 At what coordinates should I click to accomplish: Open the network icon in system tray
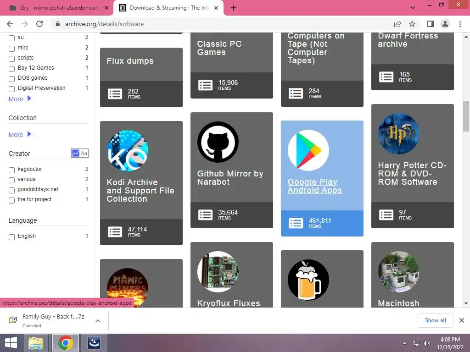pos(416,343)
